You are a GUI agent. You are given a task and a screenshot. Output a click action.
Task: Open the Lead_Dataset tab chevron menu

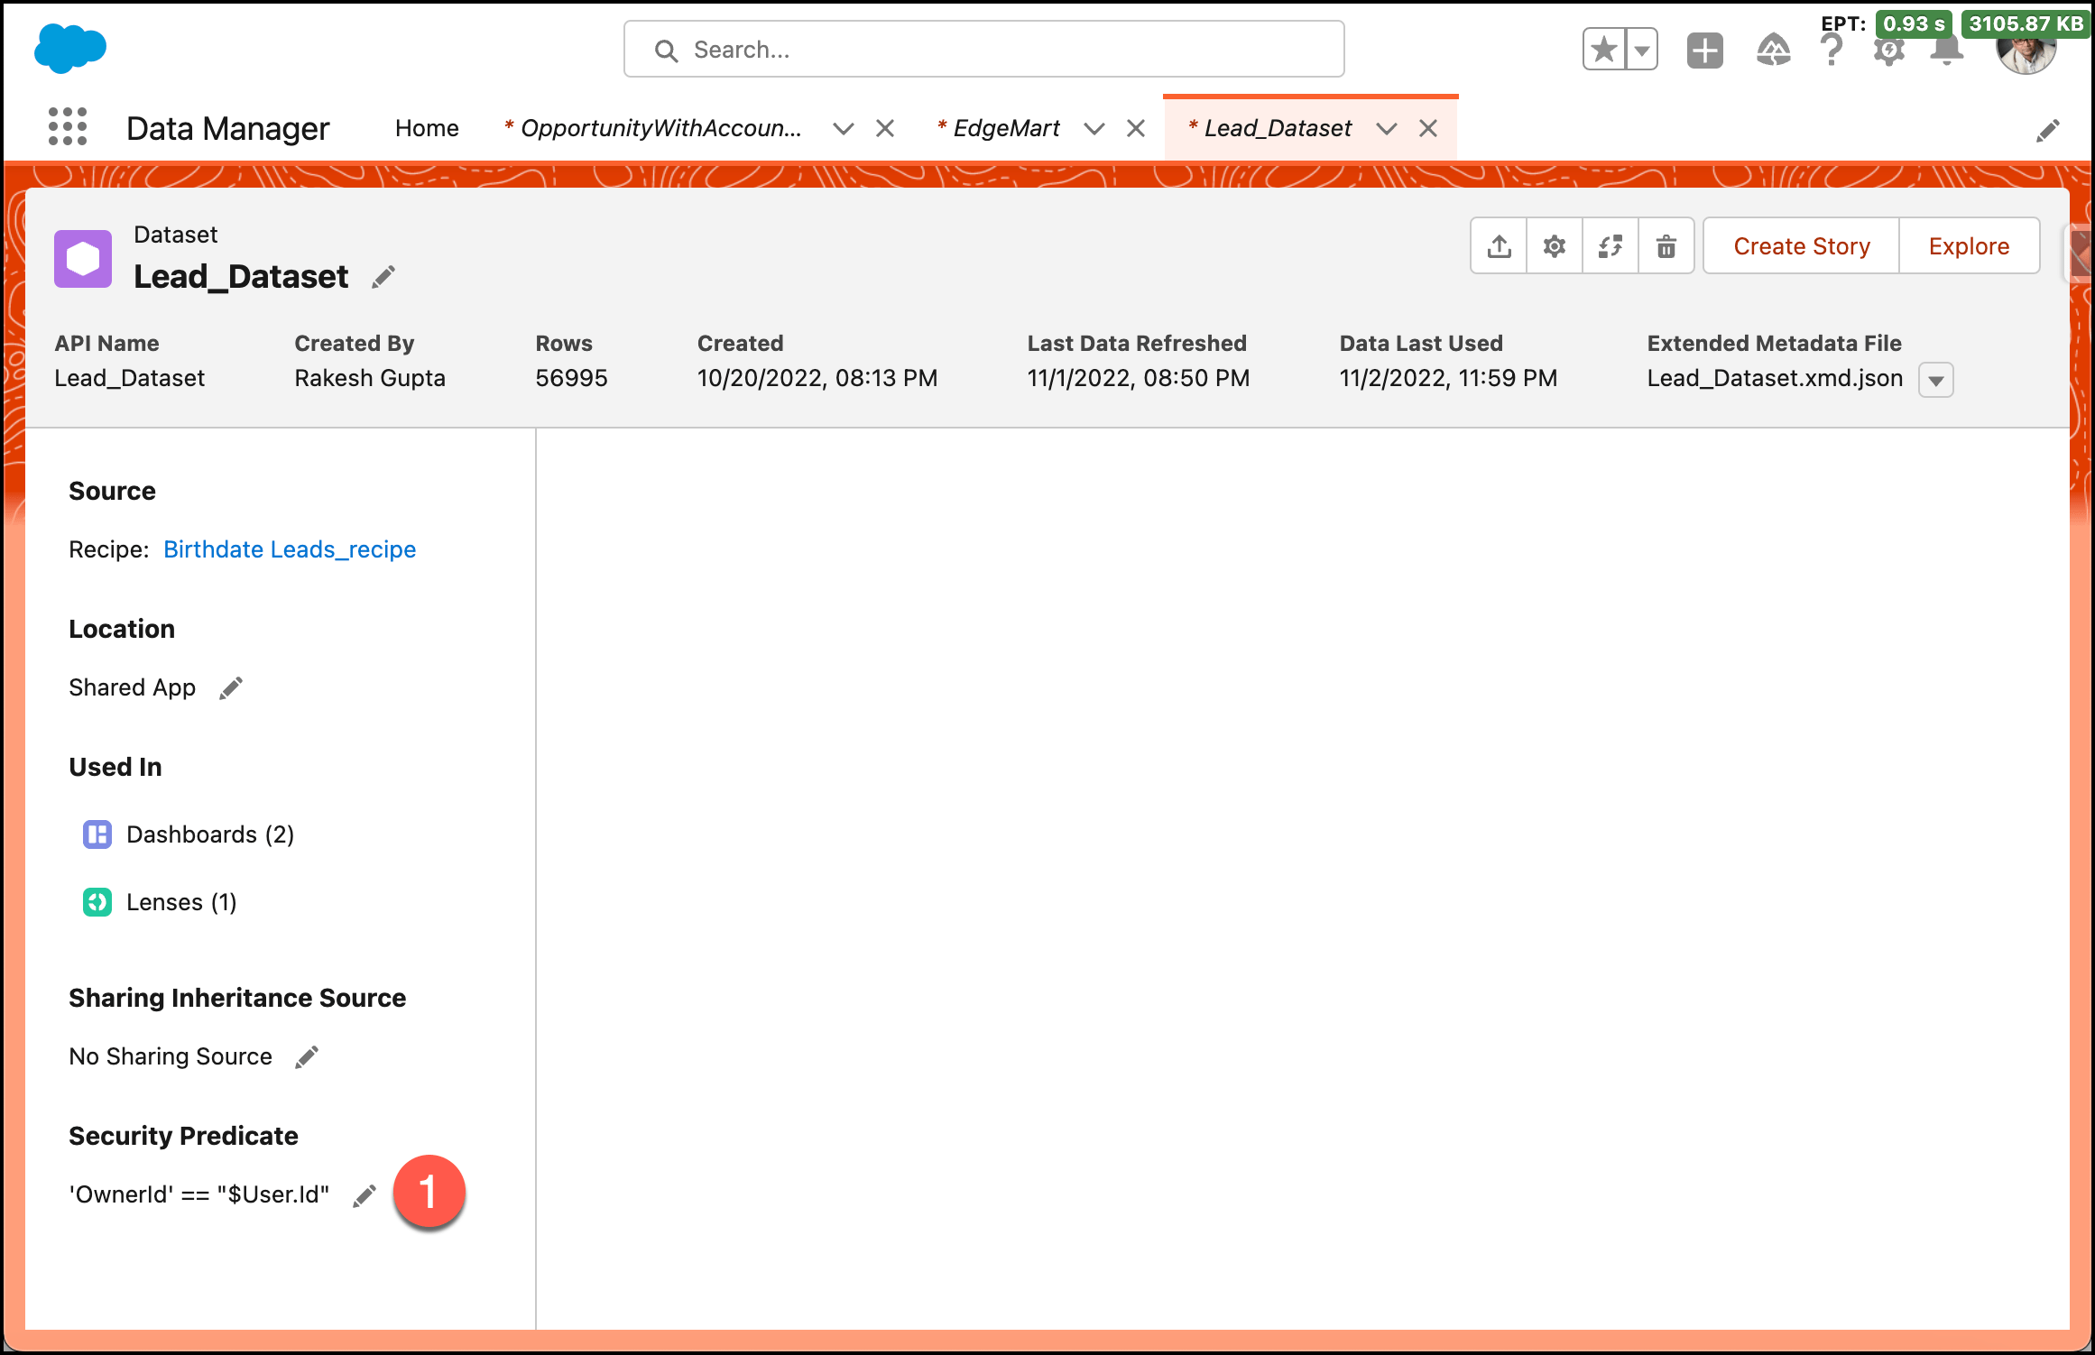(x=1387, y=129)
